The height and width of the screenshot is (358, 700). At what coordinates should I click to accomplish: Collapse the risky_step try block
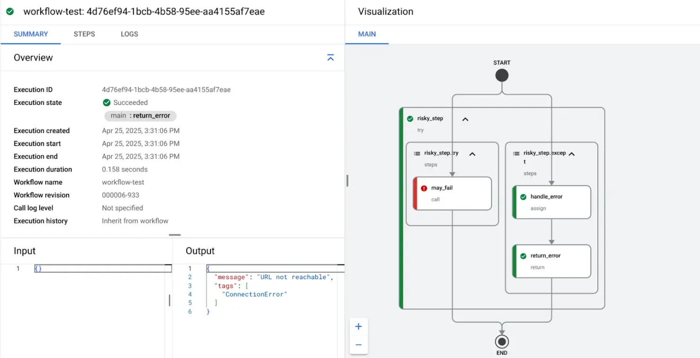click(x=465, y=119)
